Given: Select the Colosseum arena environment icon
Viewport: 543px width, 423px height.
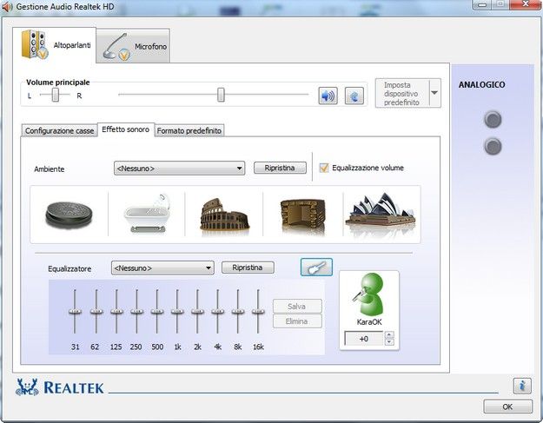Looking at the screenshot, I should click(x=224, y=215).
